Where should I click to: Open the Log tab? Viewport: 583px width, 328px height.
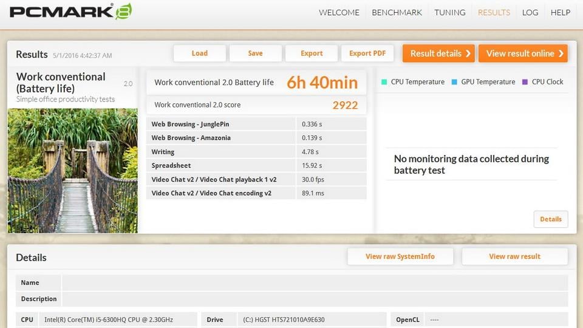click(x=530, y=13)
